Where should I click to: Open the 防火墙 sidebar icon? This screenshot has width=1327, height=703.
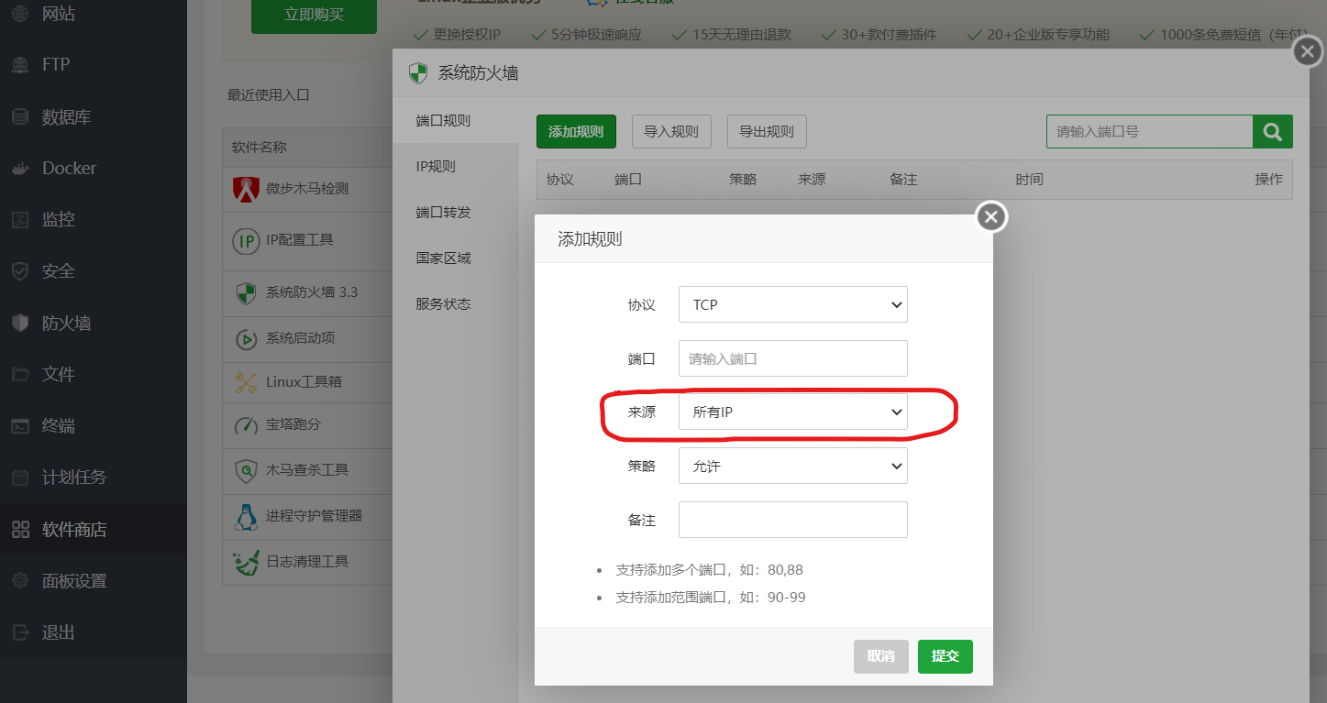(x=20, y=324)
